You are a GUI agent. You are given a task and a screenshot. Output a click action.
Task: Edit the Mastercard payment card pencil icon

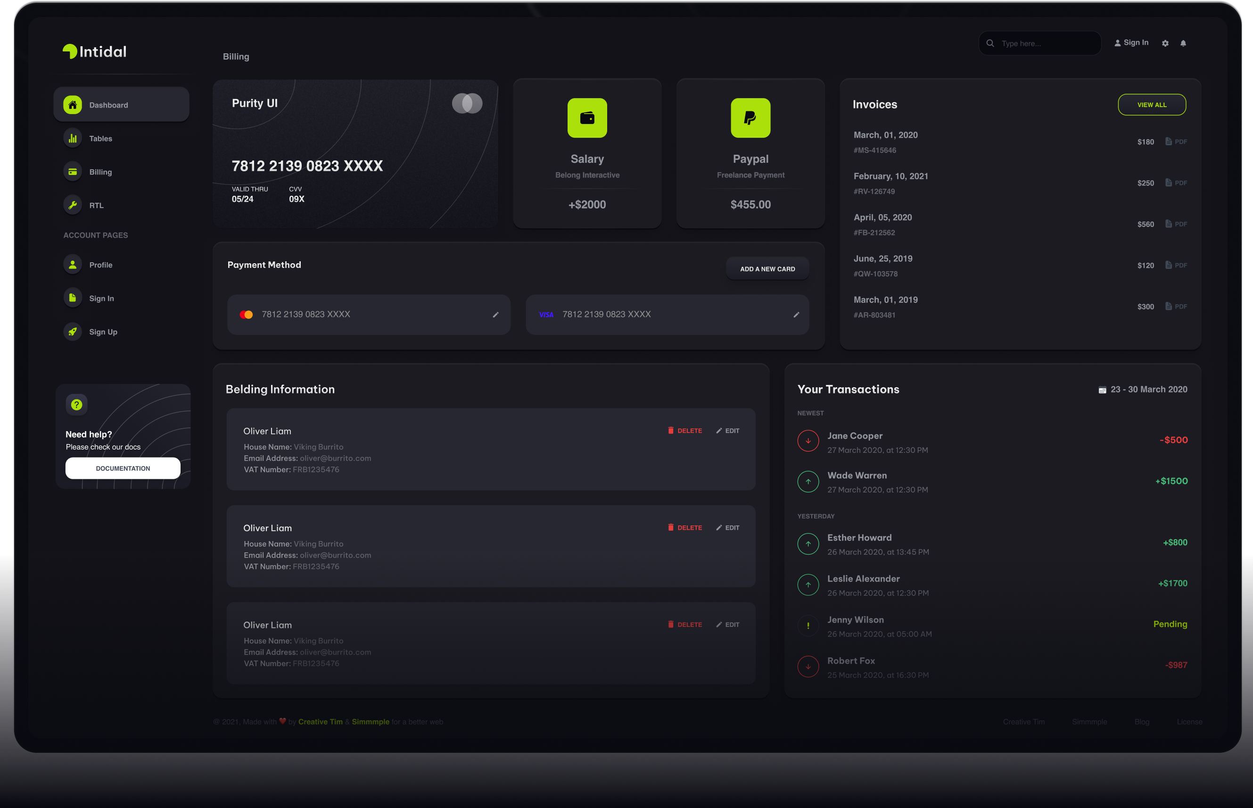[x=495, y=315]
